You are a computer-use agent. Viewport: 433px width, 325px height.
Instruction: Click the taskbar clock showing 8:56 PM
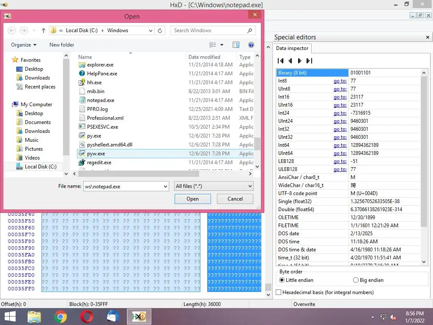tap(414, 314)
